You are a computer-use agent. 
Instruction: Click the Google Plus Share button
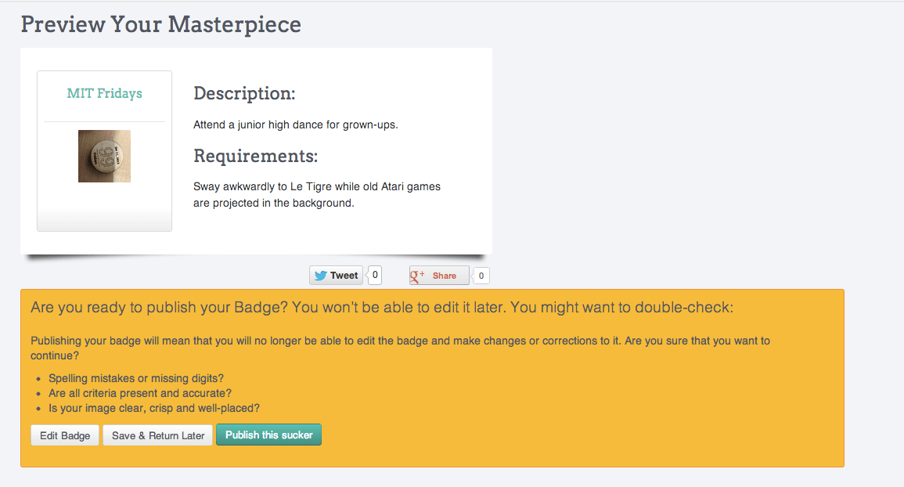pos(439,276)
